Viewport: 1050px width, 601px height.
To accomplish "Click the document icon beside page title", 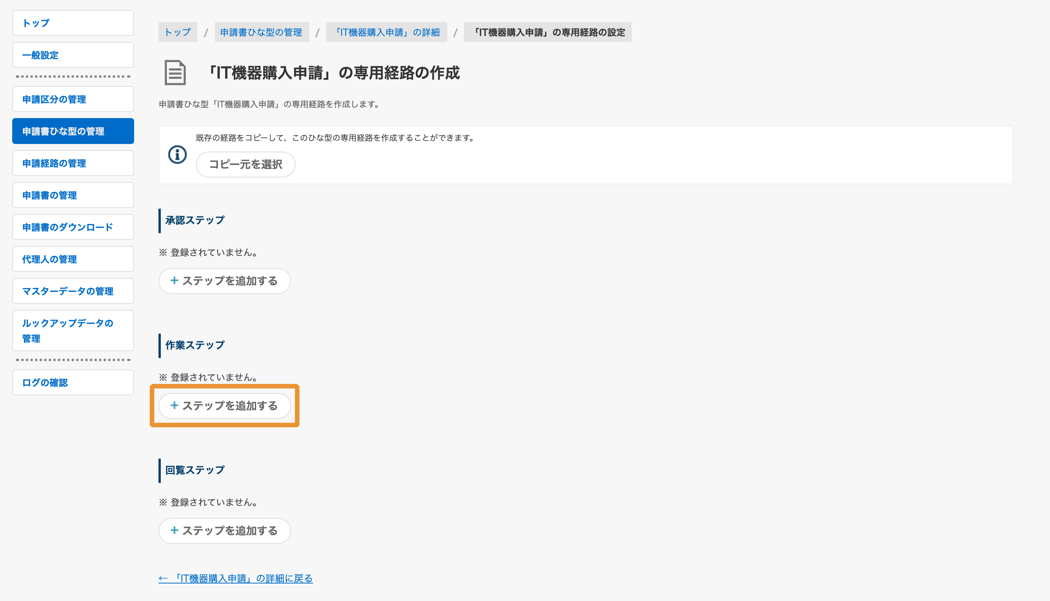I will coord(175,73).
